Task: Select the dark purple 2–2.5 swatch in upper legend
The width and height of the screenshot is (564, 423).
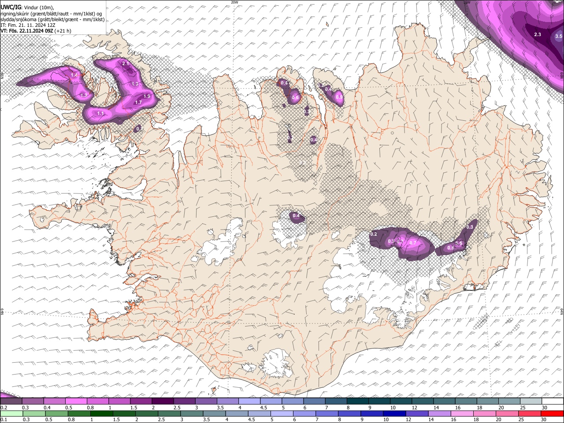Action: click(162, 401)
